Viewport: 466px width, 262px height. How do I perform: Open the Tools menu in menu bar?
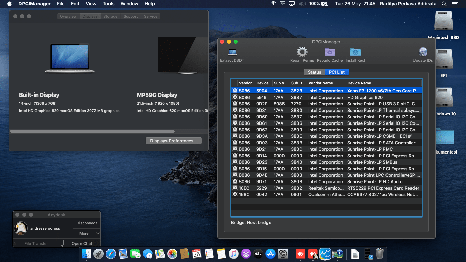point(108,4)
